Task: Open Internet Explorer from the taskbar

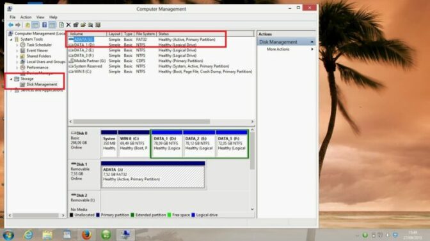Action: [28, 235]
